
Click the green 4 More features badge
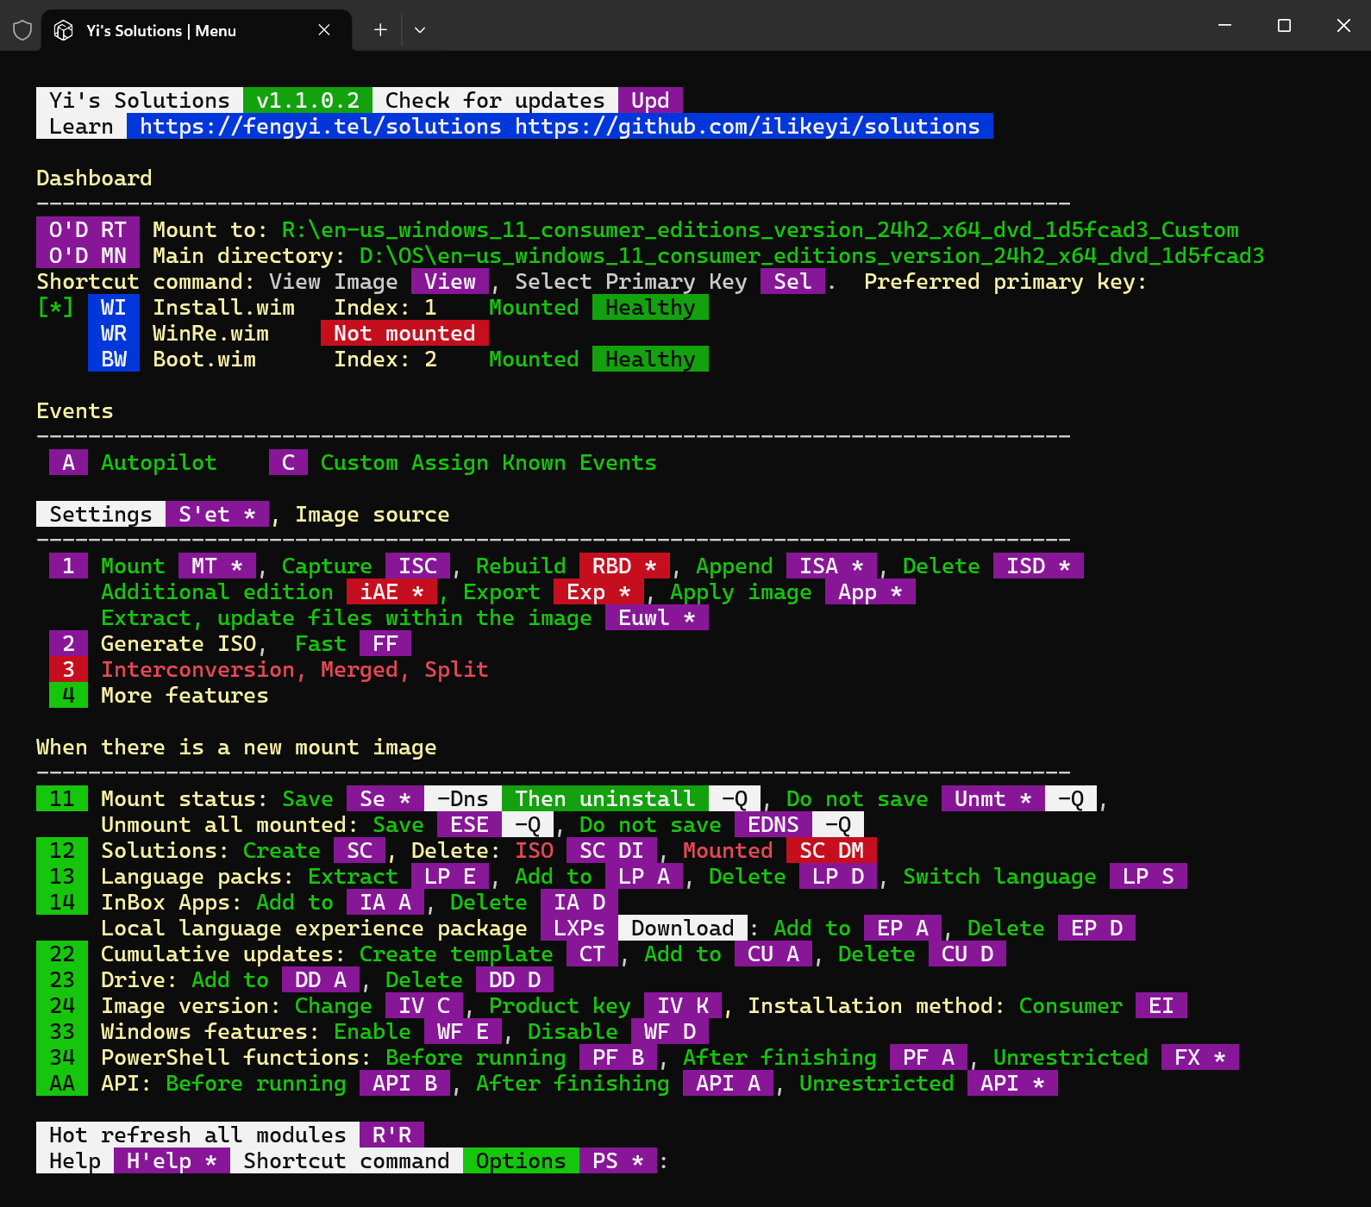click(68, 696)
